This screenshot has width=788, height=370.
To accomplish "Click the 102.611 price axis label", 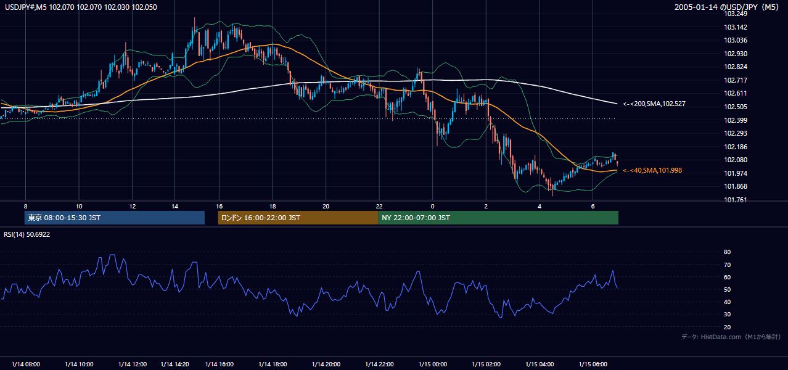I will [736, 94].
